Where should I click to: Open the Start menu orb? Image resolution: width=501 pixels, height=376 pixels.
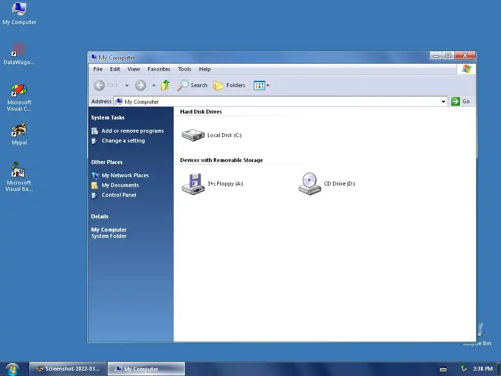[x=12, y=370]
